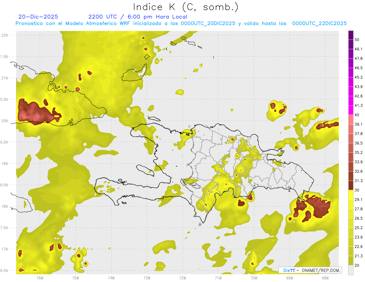Viewport: 365px width, 282px height.
Task: Click the '33.9' legend value
Action: [359, 162]
